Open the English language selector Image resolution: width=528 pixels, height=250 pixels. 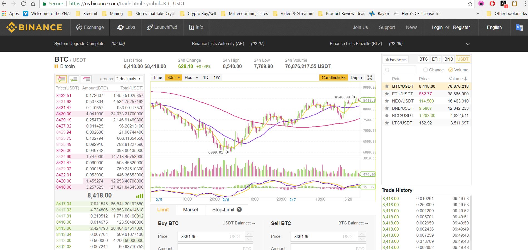494,27
